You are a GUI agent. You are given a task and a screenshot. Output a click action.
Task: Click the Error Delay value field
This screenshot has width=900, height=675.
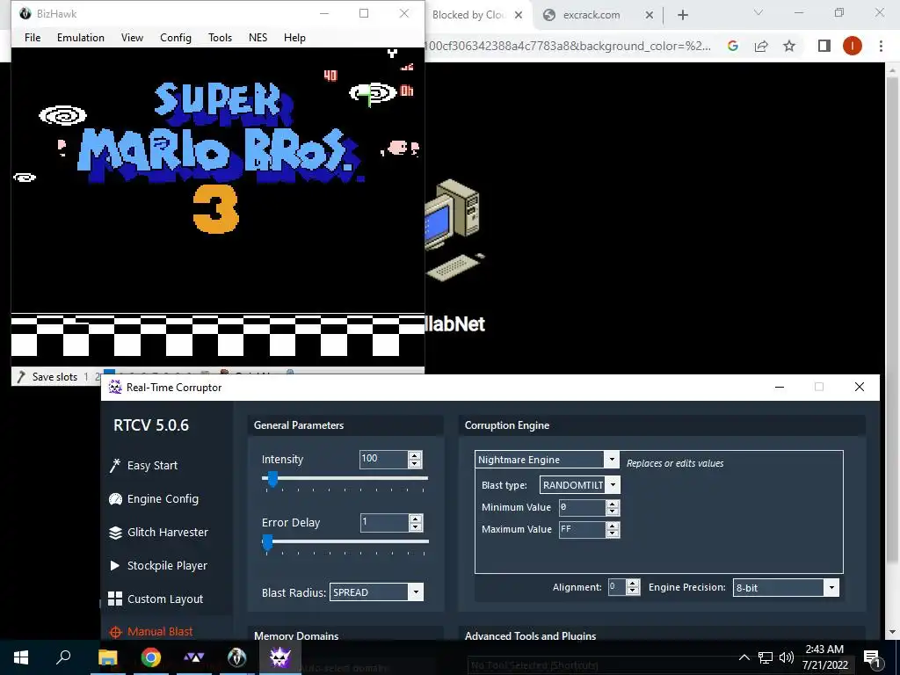[x=384, y=522]
